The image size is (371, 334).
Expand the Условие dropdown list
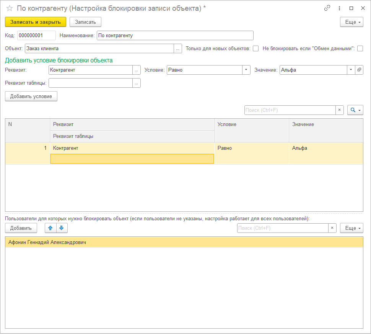(x=246, y=70)
